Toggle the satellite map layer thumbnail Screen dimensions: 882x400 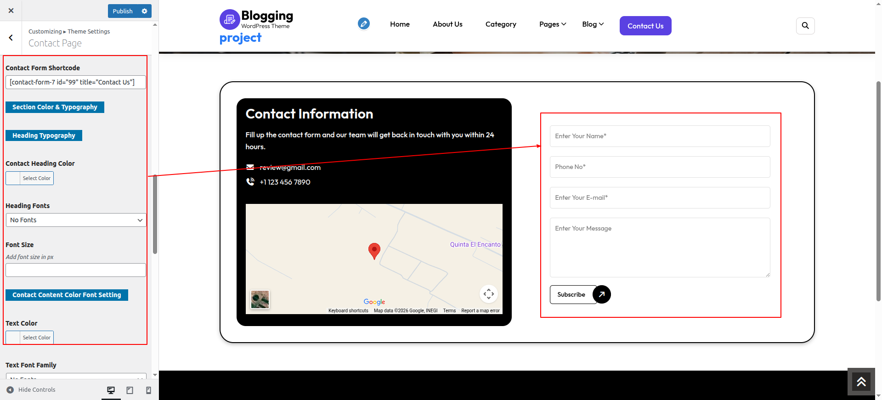tap(260, 299)
